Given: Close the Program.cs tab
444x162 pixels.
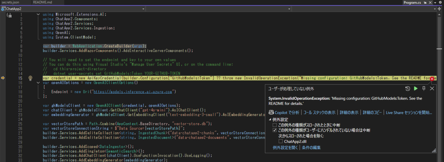Looking at the screenshot, I should (x=430, y=3).
